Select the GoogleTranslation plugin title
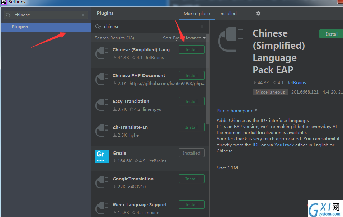This screenshot has height=217, width=343. point(133,179)
